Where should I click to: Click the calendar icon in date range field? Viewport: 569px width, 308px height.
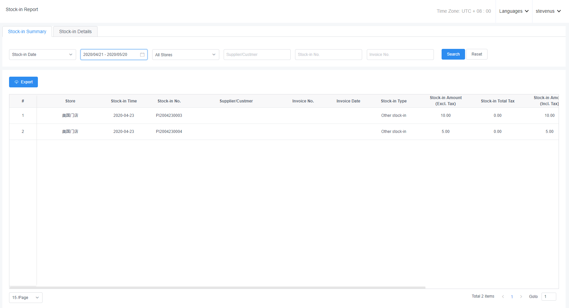point(142,55)
